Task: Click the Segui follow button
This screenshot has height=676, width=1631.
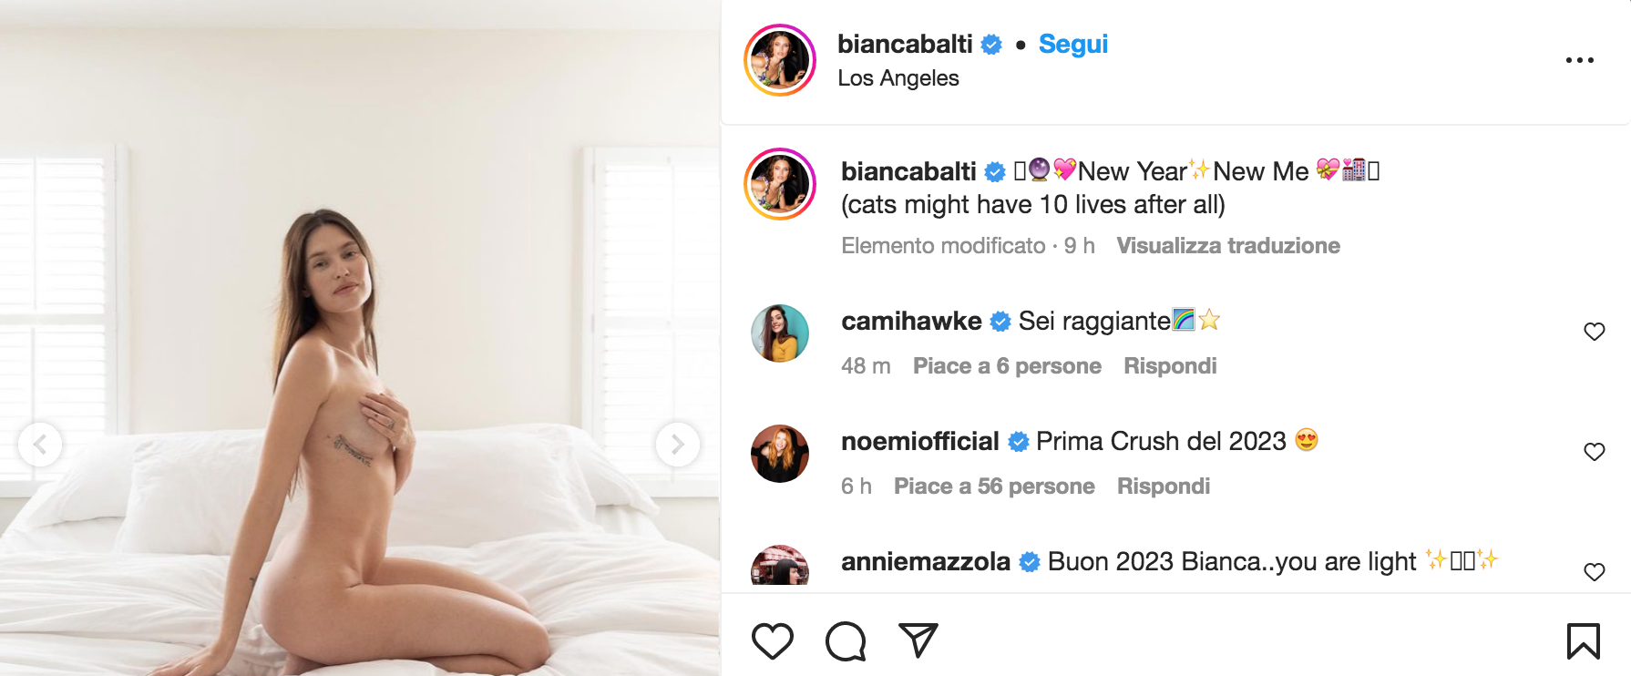Action: click(1072, 44)
